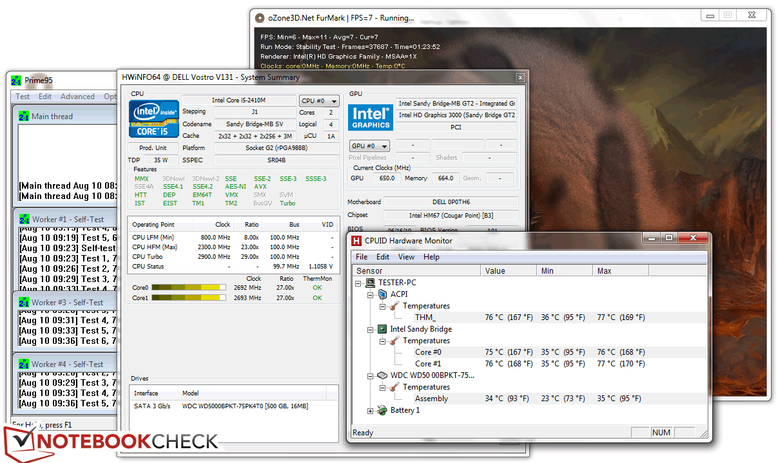Collapse the ACPI tree node
This screenshot has width=778, height=463.
pos(371,294)
